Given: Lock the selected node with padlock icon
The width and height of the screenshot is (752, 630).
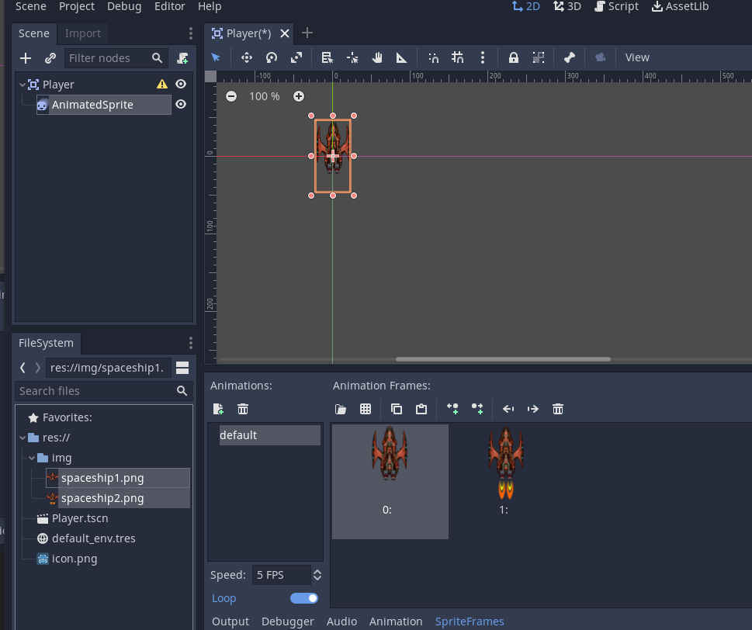Looking at the screenshot, I should coord(514,57).
